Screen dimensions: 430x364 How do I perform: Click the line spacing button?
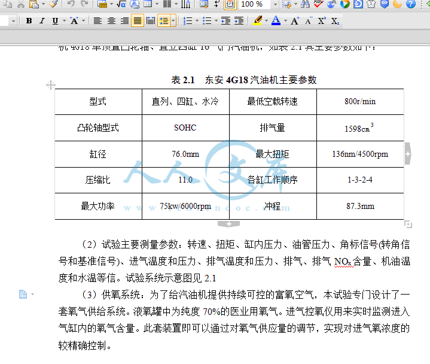pos(164,21)
